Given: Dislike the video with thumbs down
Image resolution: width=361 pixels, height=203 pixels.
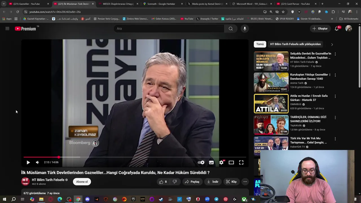Looking at the screenshot, I should point(175,182).
